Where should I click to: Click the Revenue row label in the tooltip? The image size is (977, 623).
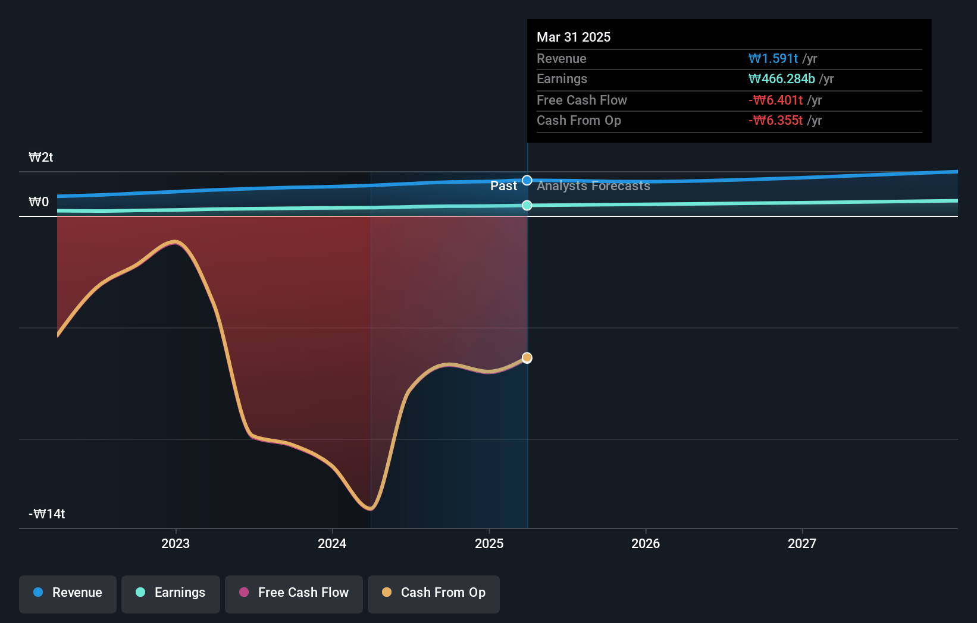coord(561,58)
